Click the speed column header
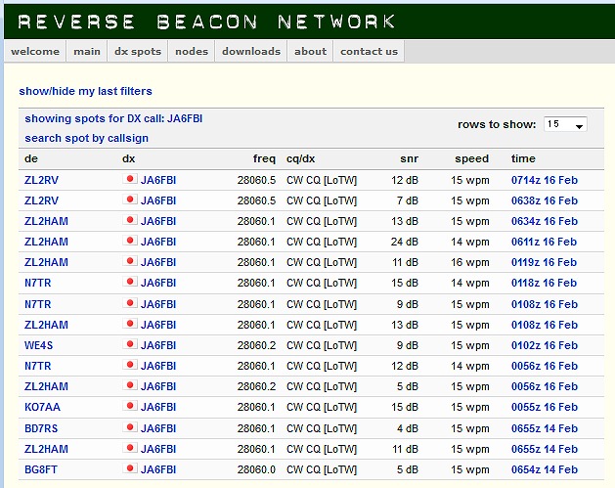615x488 pixels. 472,158
